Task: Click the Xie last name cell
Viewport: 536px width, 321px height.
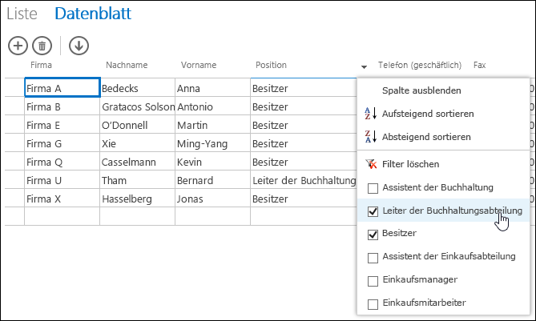Action: point(138,142)
